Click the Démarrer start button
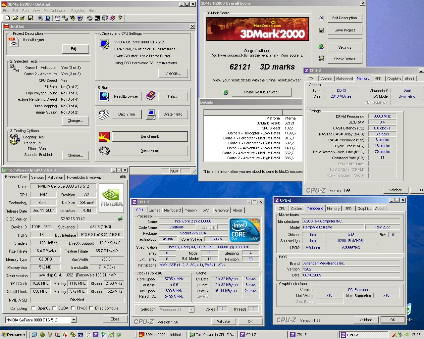Viewport: 424px width, 339px height. pyautogui.click(x=14, y=335)
